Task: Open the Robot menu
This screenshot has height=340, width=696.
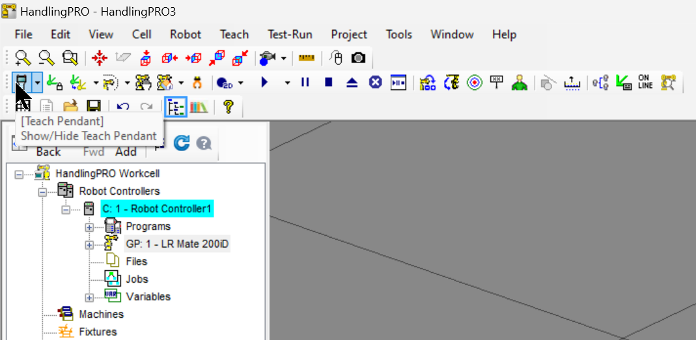Action: 186,34
